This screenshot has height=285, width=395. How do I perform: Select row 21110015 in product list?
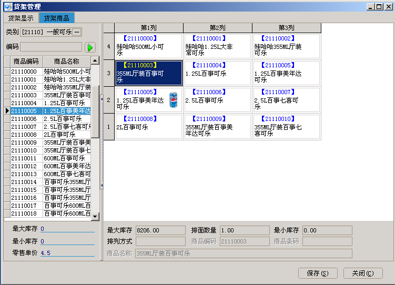point(48,190)
